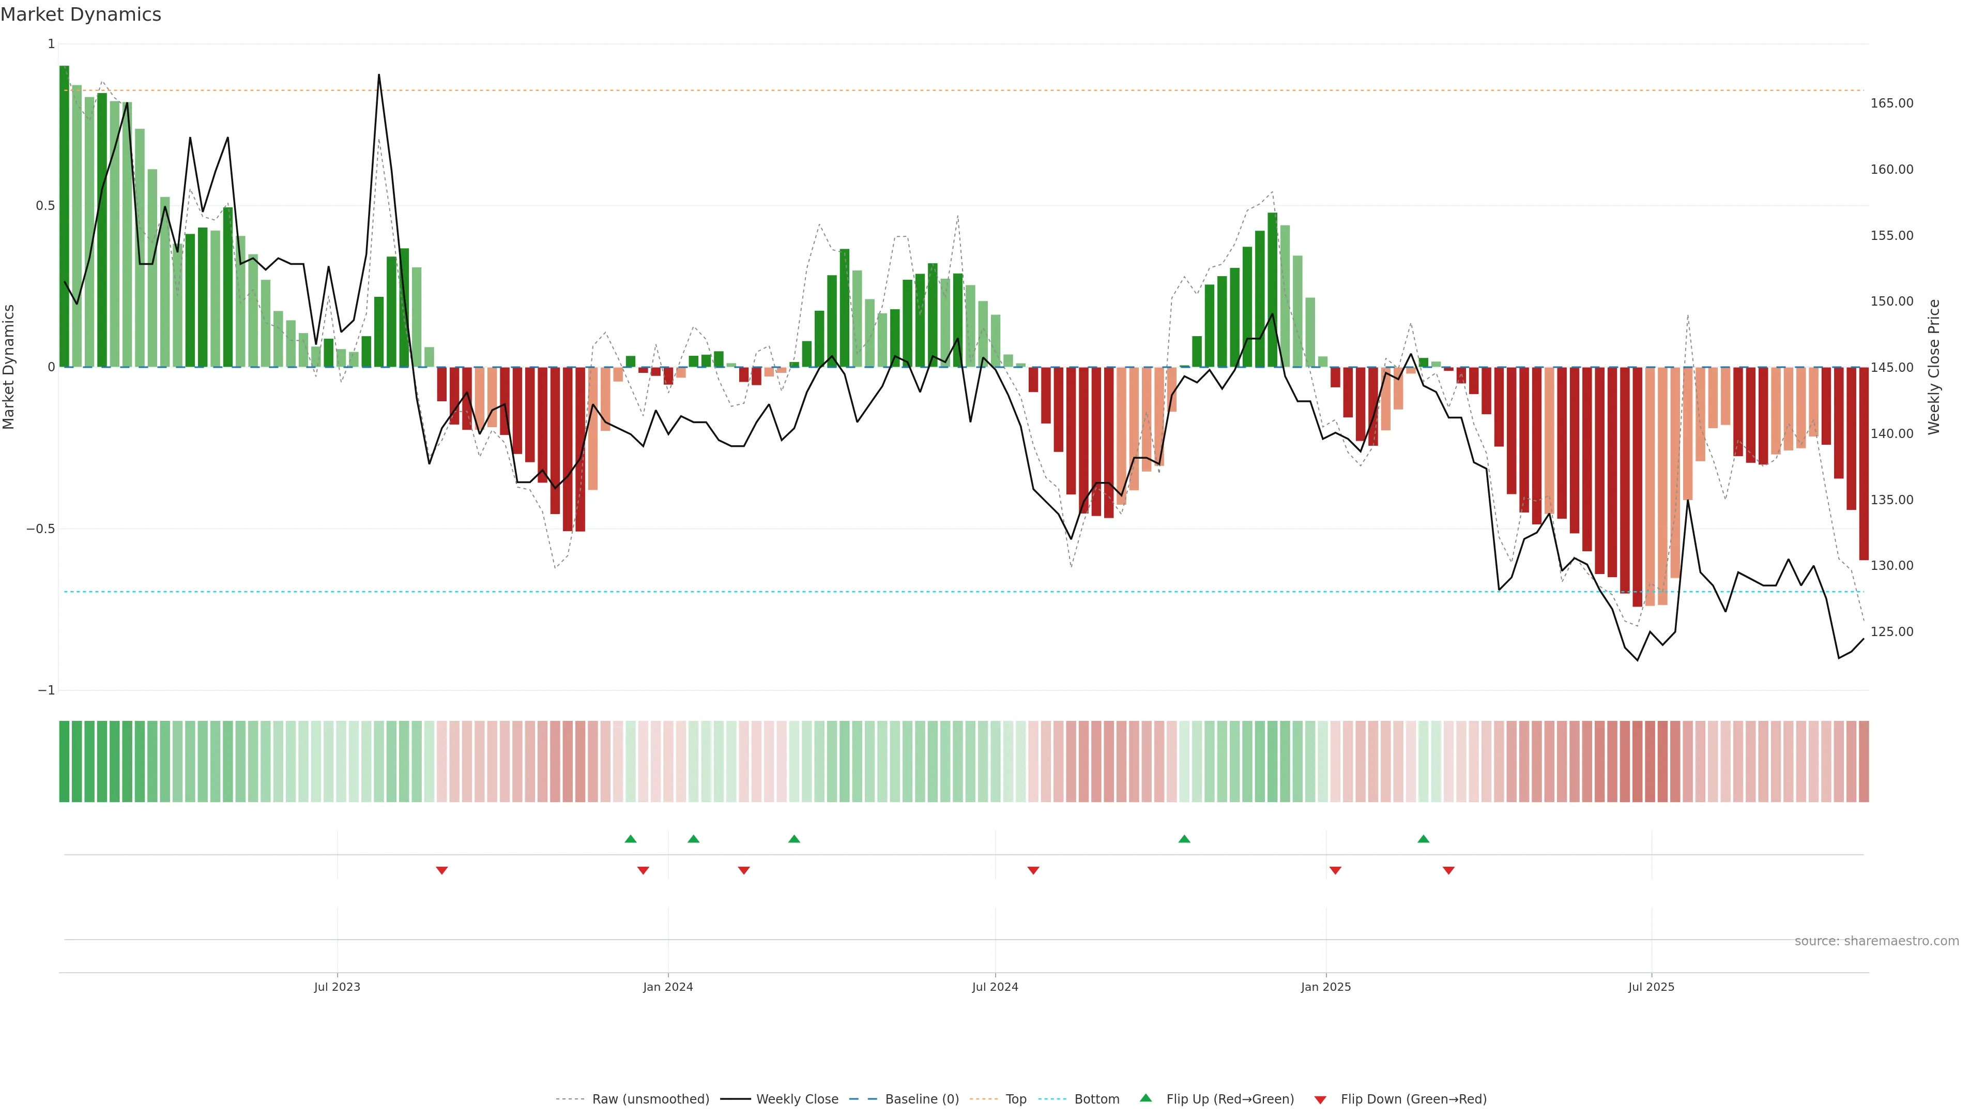Click the Weekly Close Price axis title
This screenshot has height=1117, width=1985.
(1933, 367)
